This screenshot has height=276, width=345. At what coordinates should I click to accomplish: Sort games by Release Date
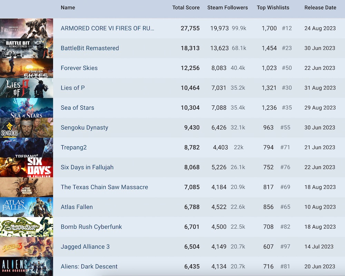320,8
